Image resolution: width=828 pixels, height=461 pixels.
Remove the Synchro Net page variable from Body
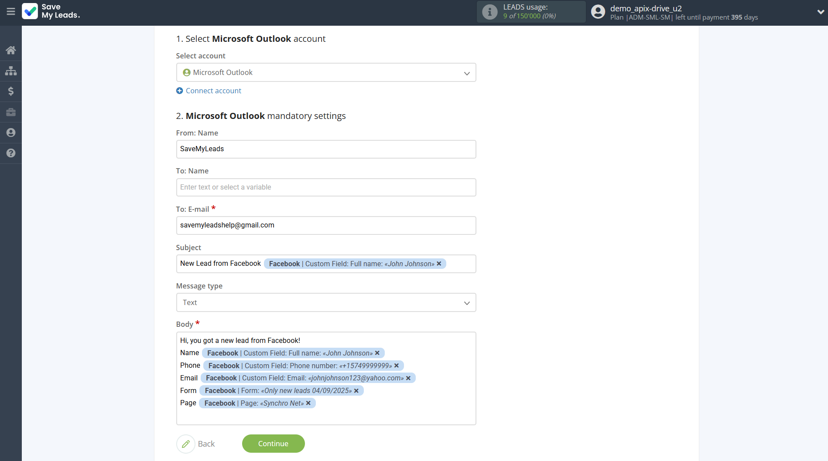(308, 403)
